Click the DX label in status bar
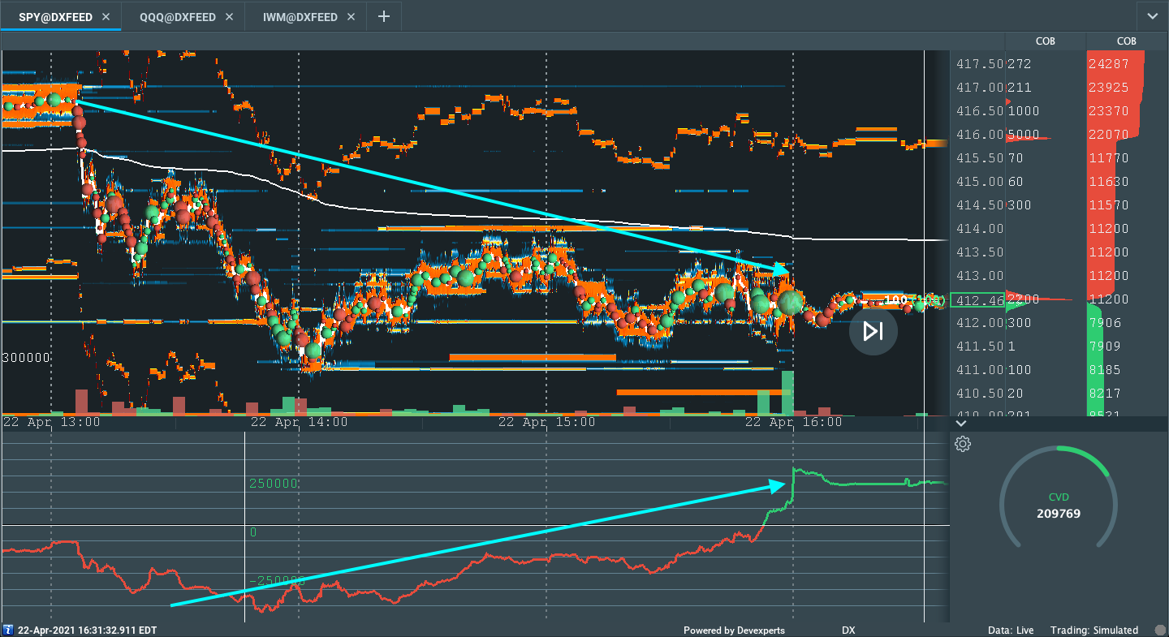The width and height of the screenshot is (1169, 637). tap(848, 631)
